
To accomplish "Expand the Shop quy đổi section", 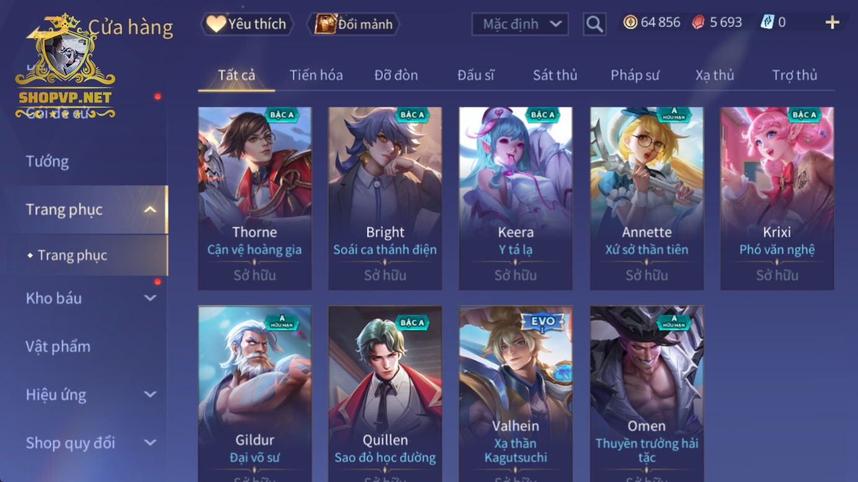I will [x=150, y=443].
